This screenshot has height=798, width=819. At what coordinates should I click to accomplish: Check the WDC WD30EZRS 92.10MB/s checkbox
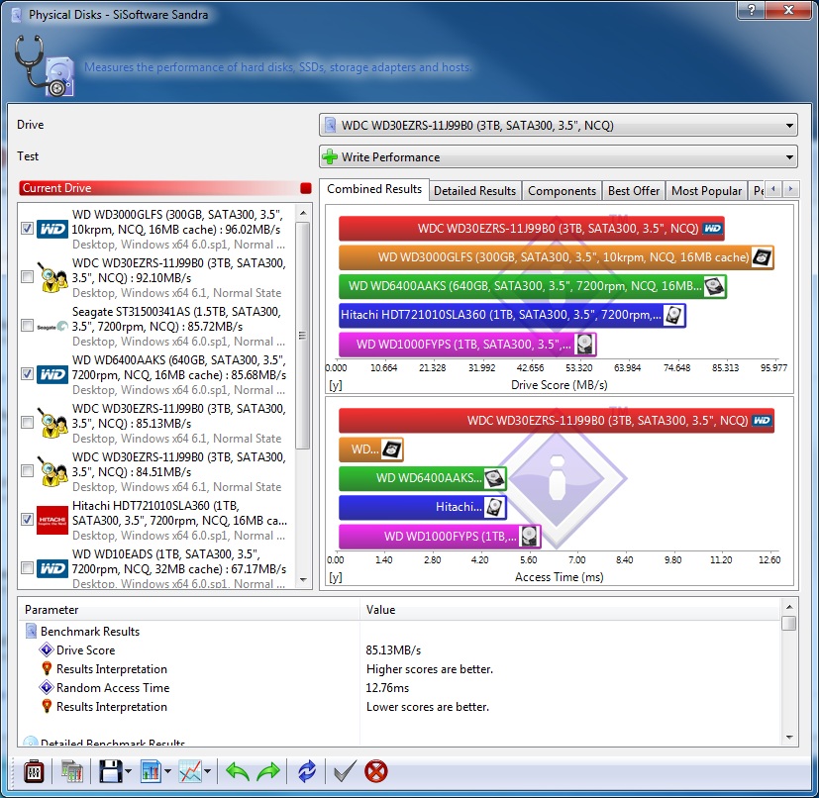point(27,277)
